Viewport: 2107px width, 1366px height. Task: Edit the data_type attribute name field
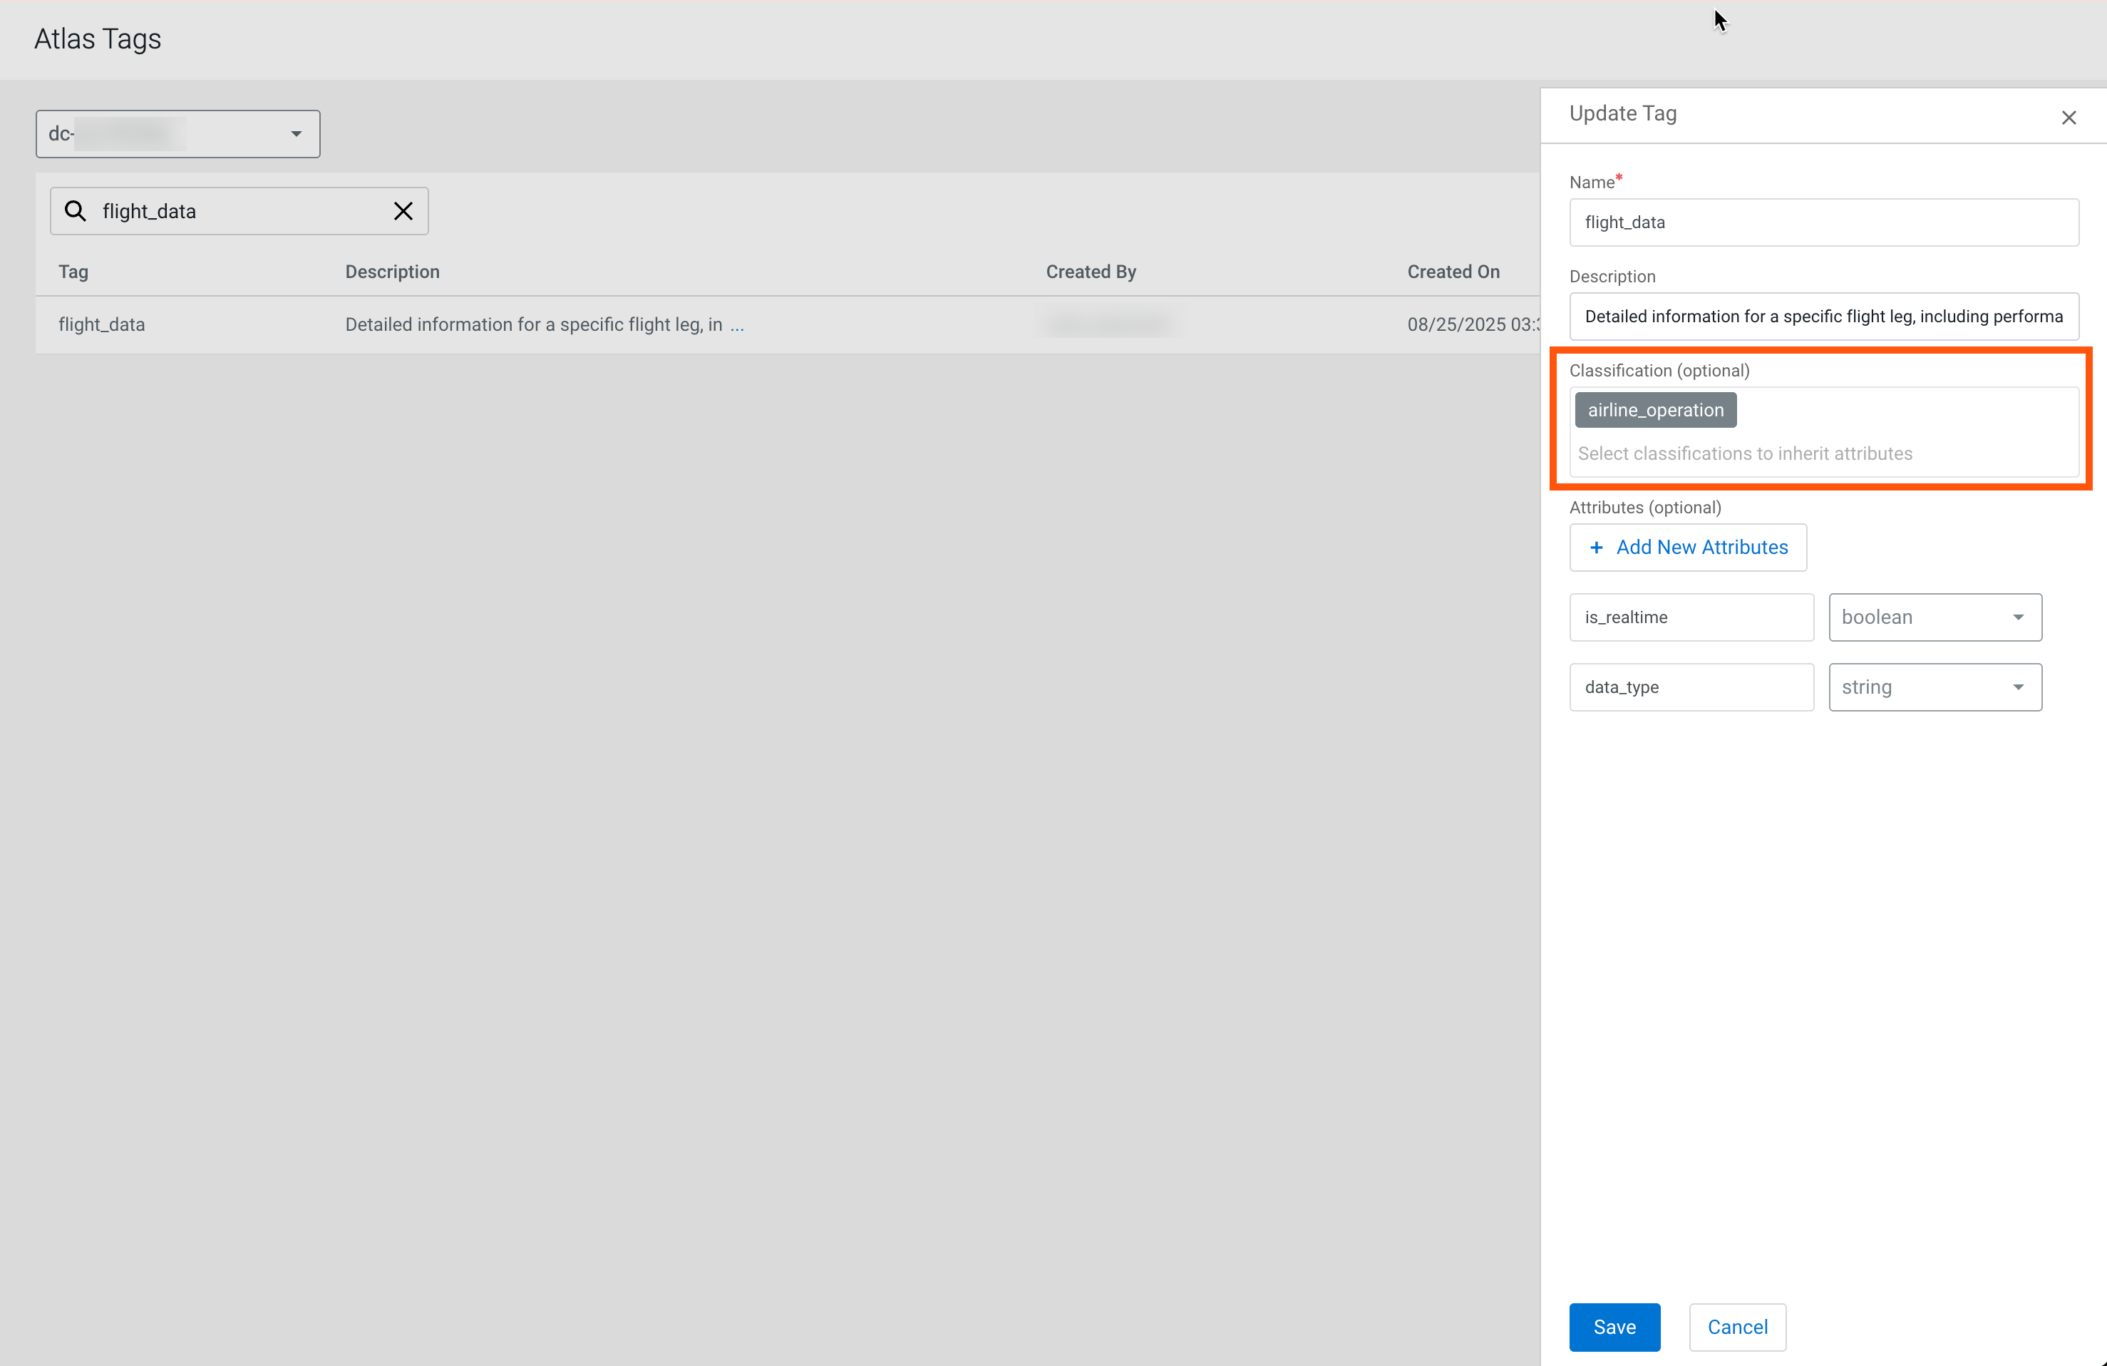[x=1690, y=687]
